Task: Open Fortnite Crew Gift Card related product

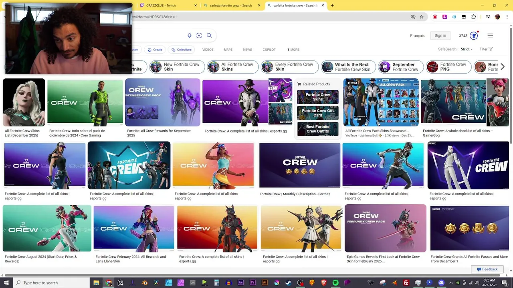Action: (318, 113)
